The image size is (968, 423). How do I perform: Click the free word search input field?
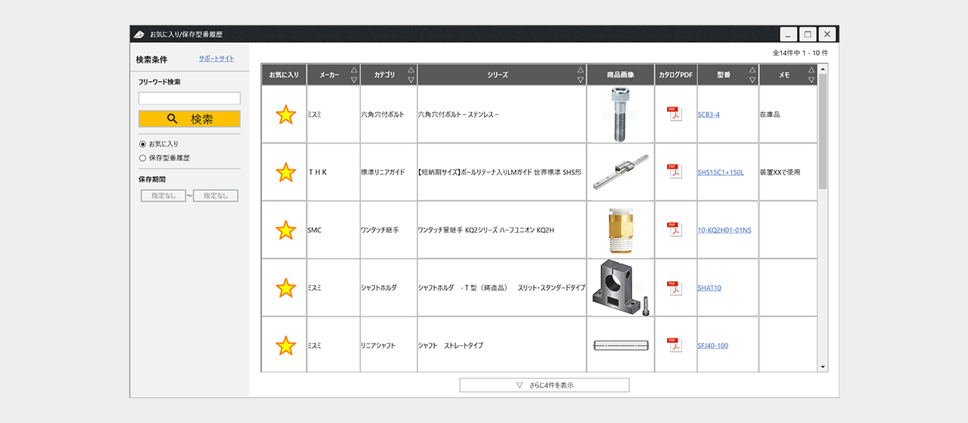189,98
